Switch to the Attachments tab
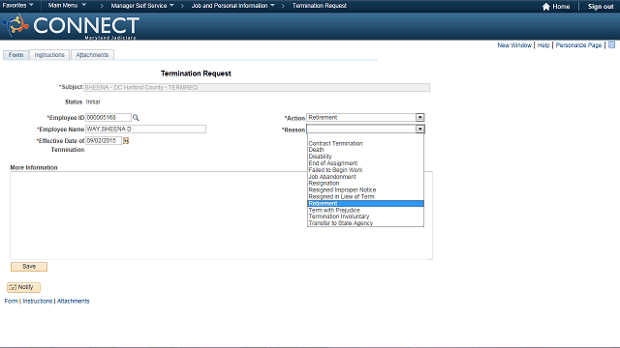Image resolution: width=620 pixels, height=348 pixels. (92, 55)
